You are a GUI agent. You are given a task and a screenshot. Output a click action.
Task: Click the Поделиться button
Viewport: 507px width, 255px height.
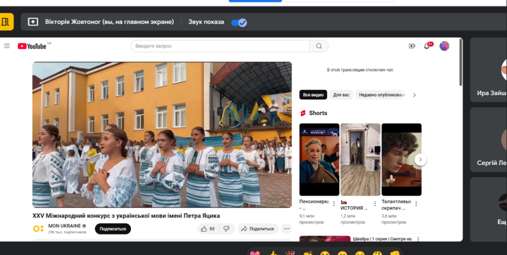[257, 229]
